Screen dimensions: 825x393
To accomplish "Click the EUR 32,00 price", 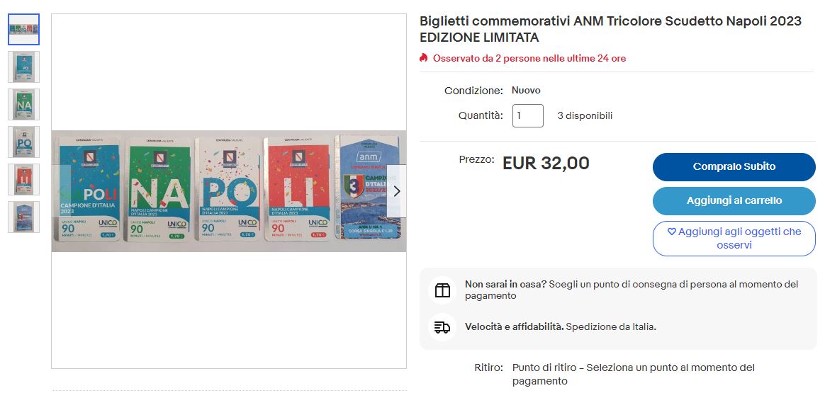I will (546, 164).
